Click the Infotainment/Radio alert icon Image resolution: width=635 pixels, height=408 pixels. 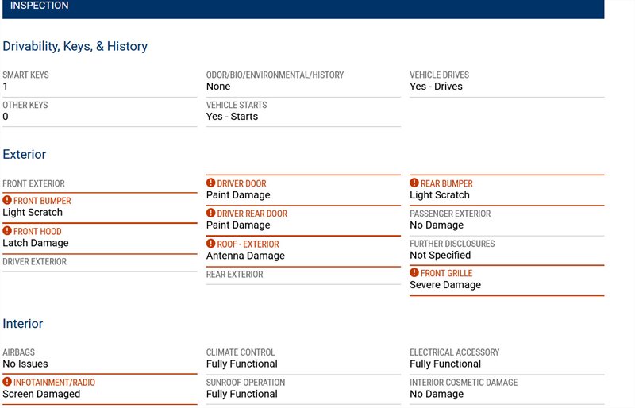click(x=7, y=382)
